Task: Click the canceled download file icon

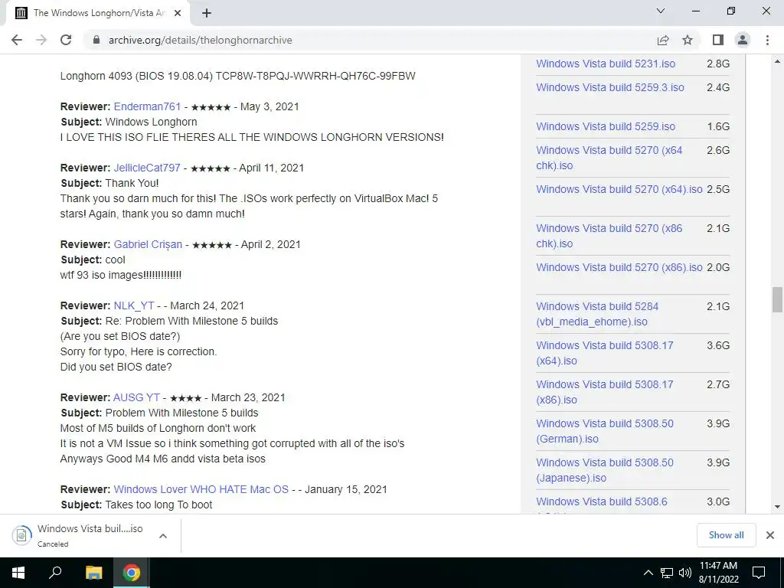Action: 21,535
